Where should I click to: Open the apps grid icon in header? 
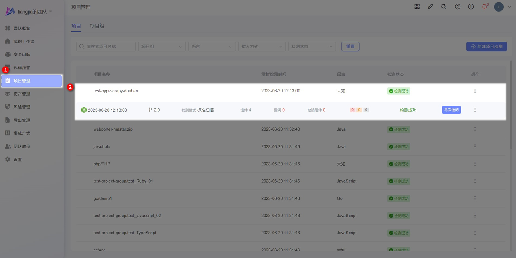point(417,7)
